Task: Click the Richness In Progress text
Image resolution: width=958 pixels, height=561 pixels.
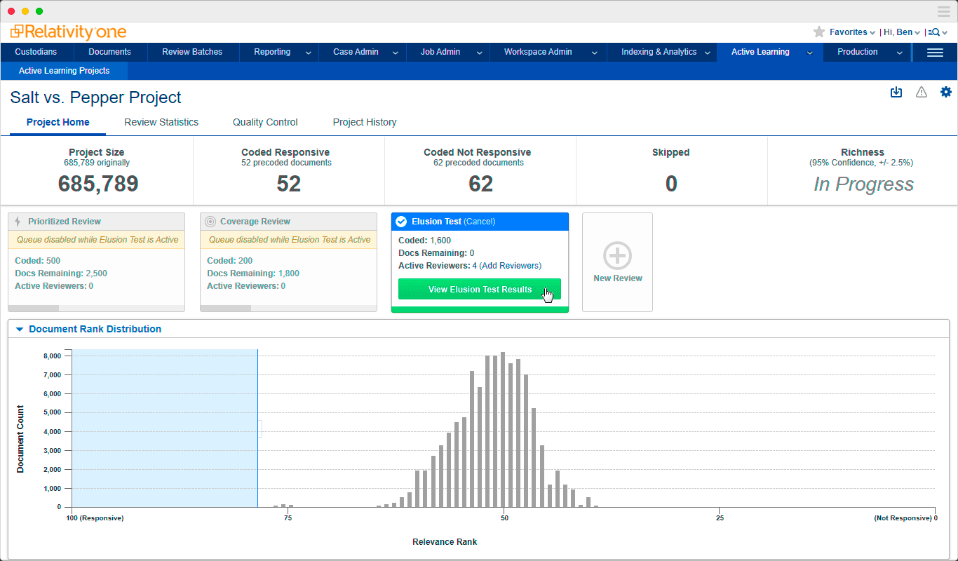Action: pyautogui.click(x=863, y=184)
